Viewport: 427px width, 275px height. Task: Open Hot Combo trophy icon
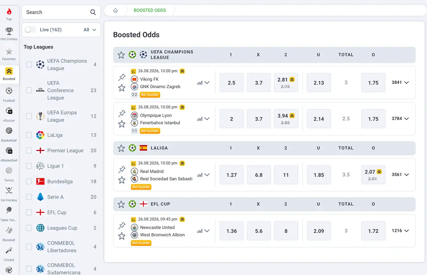(9, 31)
